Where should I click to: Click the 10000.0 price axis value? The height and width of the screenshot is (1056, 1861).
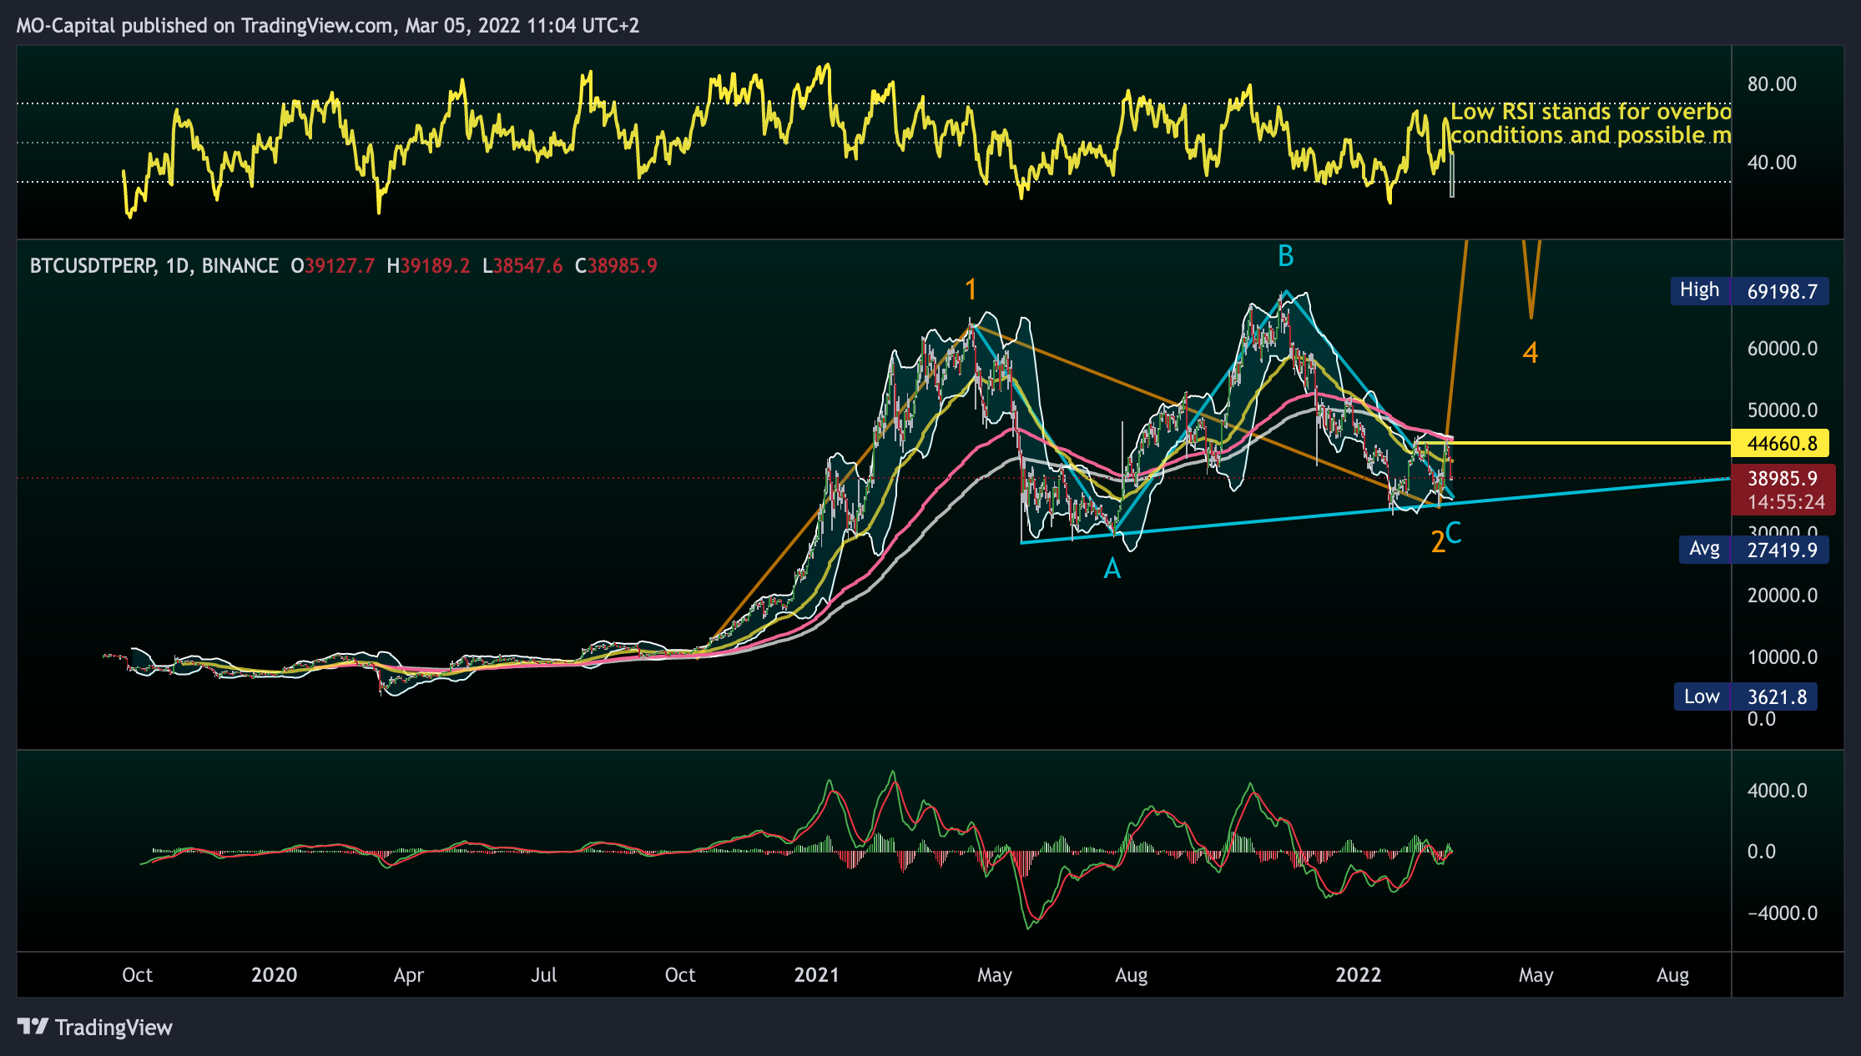[1783, 657]
